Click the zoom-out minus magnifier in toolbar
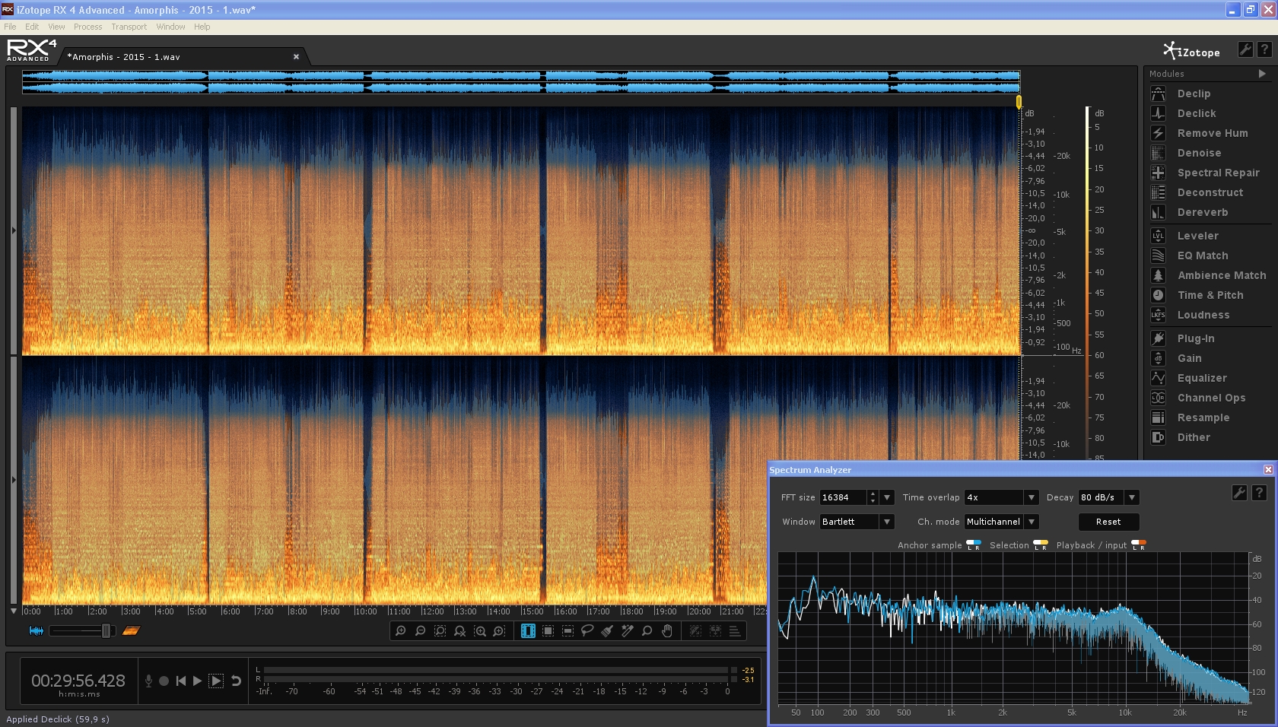The image size is (1278, 727). click(420, 630)
